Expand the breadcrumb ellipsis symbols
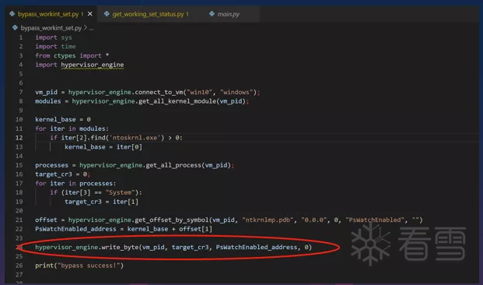Image resolution: width=483 pixels, height=285 pixels. pyautogui.click(x=91, y=28)
